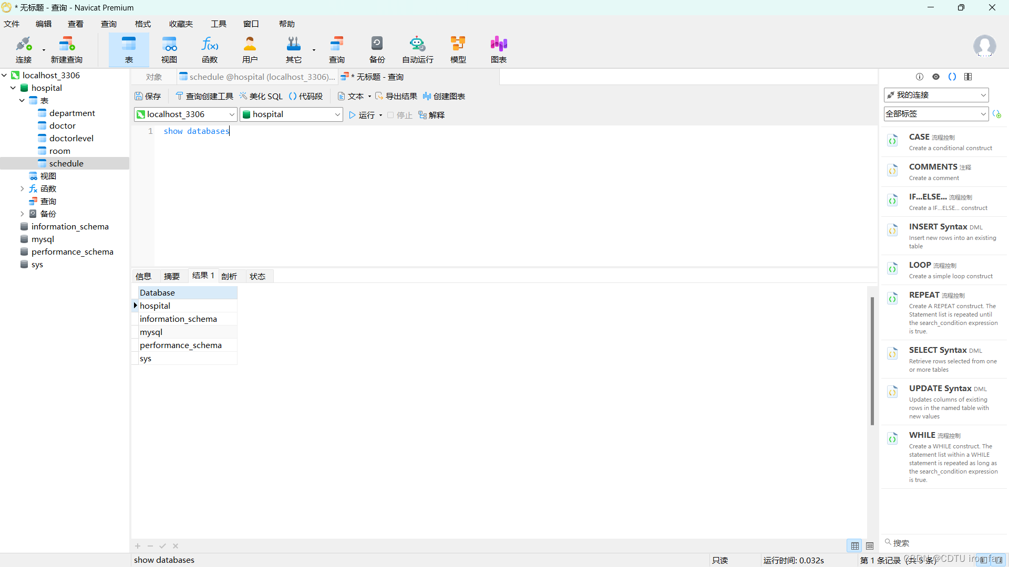The width and height of the screenshot is (1009, 567).
Task: Run the query with 运行 button
Action: pyautogui.click(x=362, y=115)
